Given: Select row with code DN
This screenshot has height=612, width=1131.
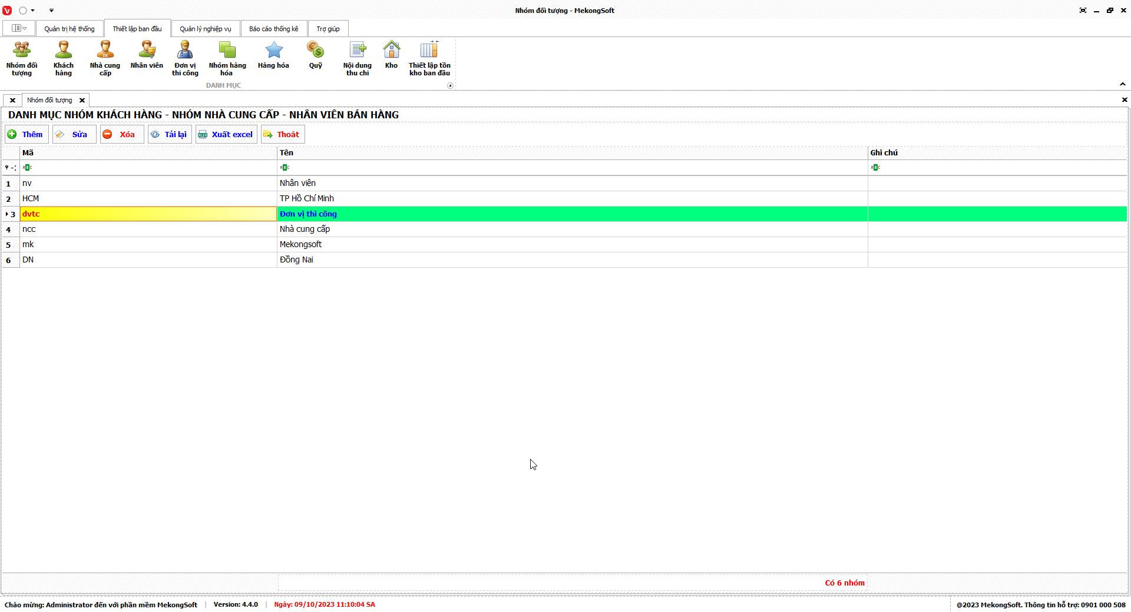Looking at the screenshot, I should pyautogui.click(x=148, y=260).
